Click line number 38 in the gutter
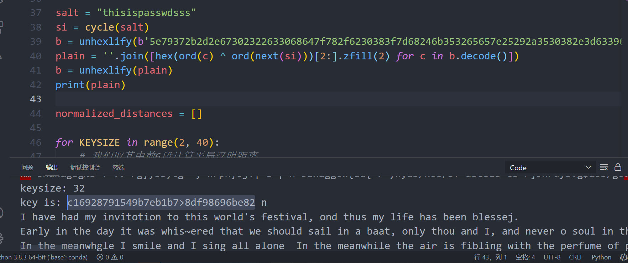The height and width of the screenshot is (263, 628). [36, 27]
